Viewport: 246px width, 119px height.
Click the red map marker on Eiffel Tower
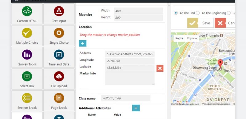(220, 64)
